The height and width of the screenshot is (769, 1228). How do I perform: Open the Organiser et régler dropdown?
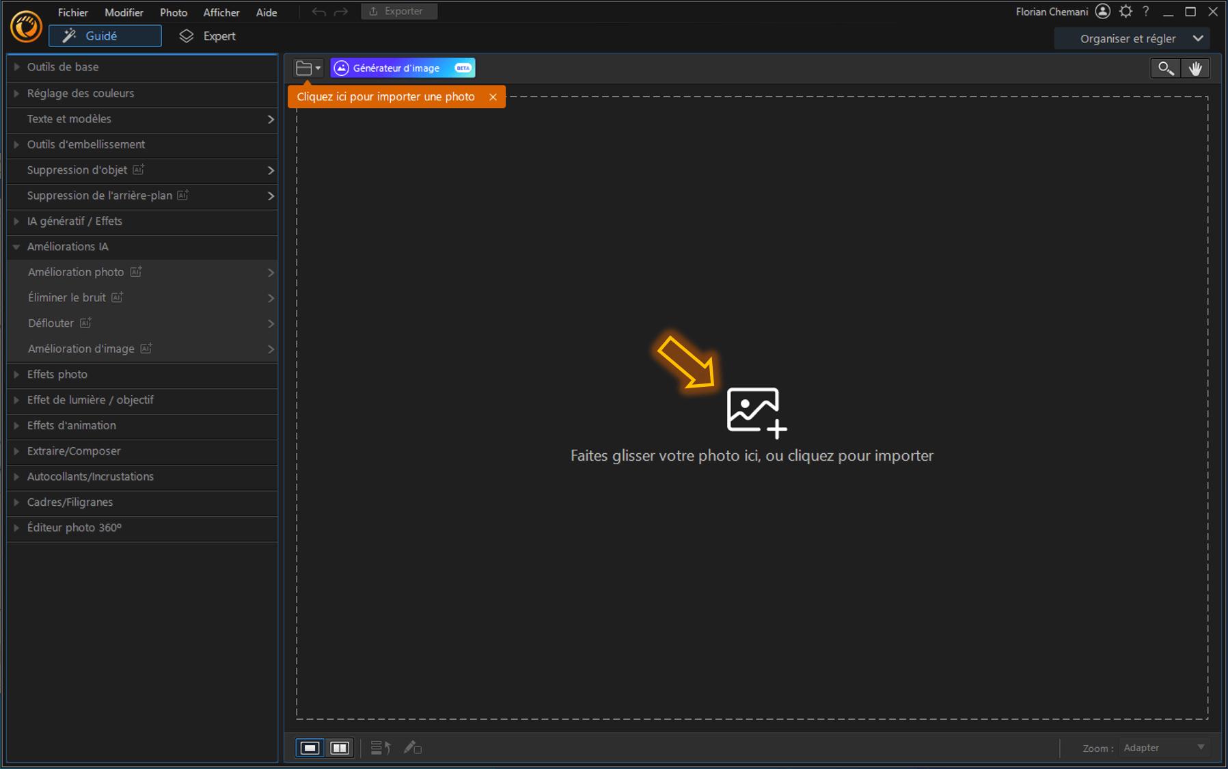pyautogui.click(x=1132, y=38)
